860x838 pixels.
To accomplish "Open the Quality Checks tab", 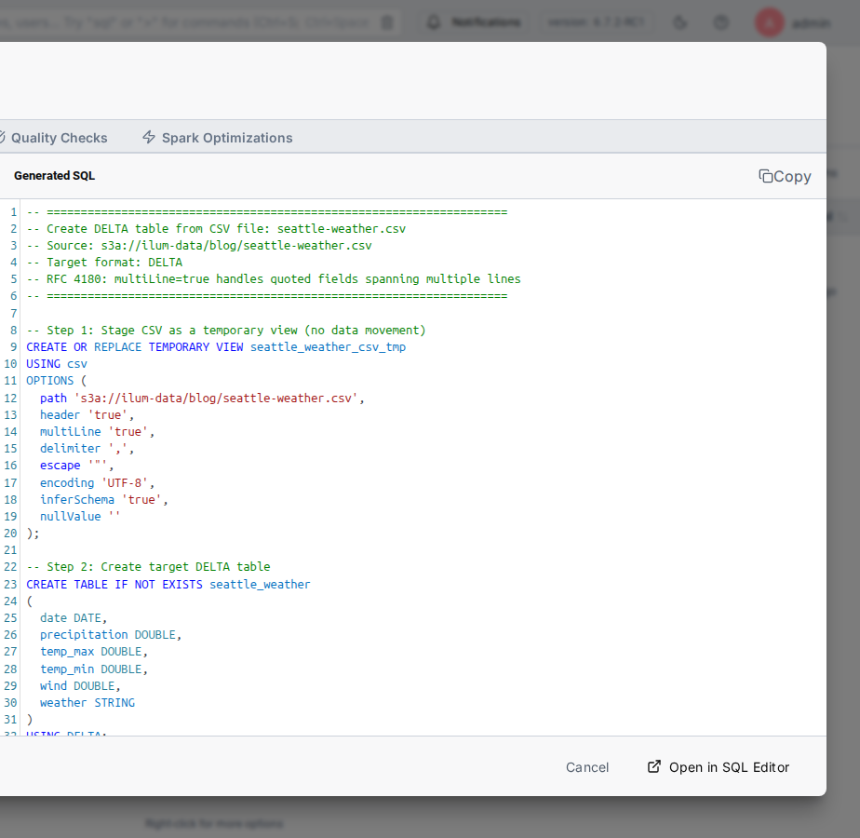I will click(x=53, y=138).
